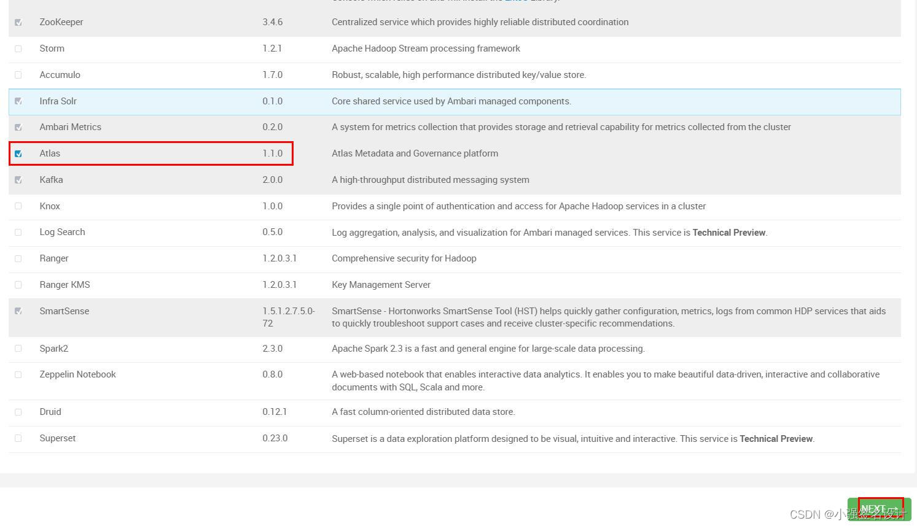Select the Druid checkbox
Image resolution: width=917 pixels, height=526 pixels.
click(18, 412)
